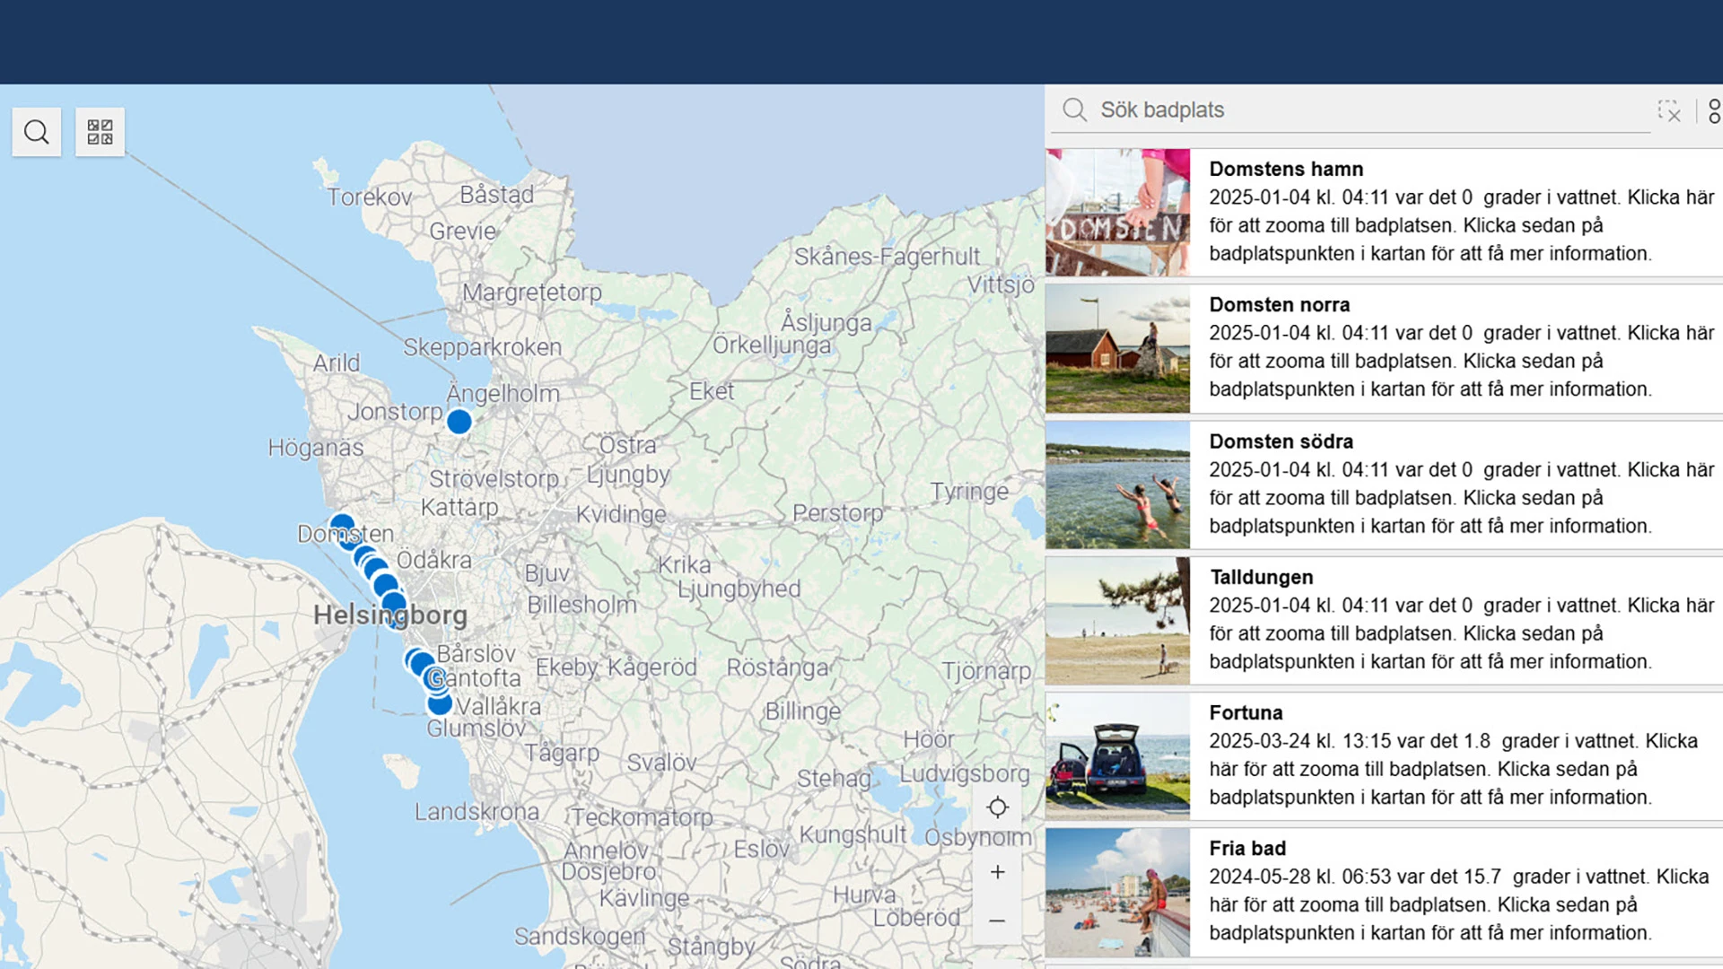Open Talldungen photo thumbnail

(1117, 621)
